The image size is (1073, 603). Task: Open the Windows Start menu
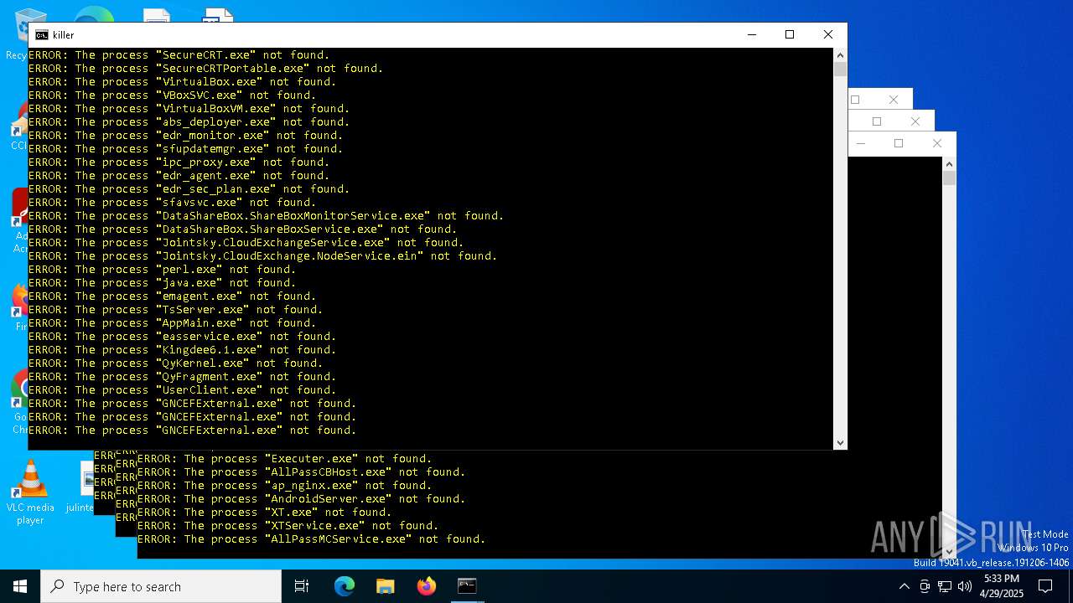pos(20,586)
